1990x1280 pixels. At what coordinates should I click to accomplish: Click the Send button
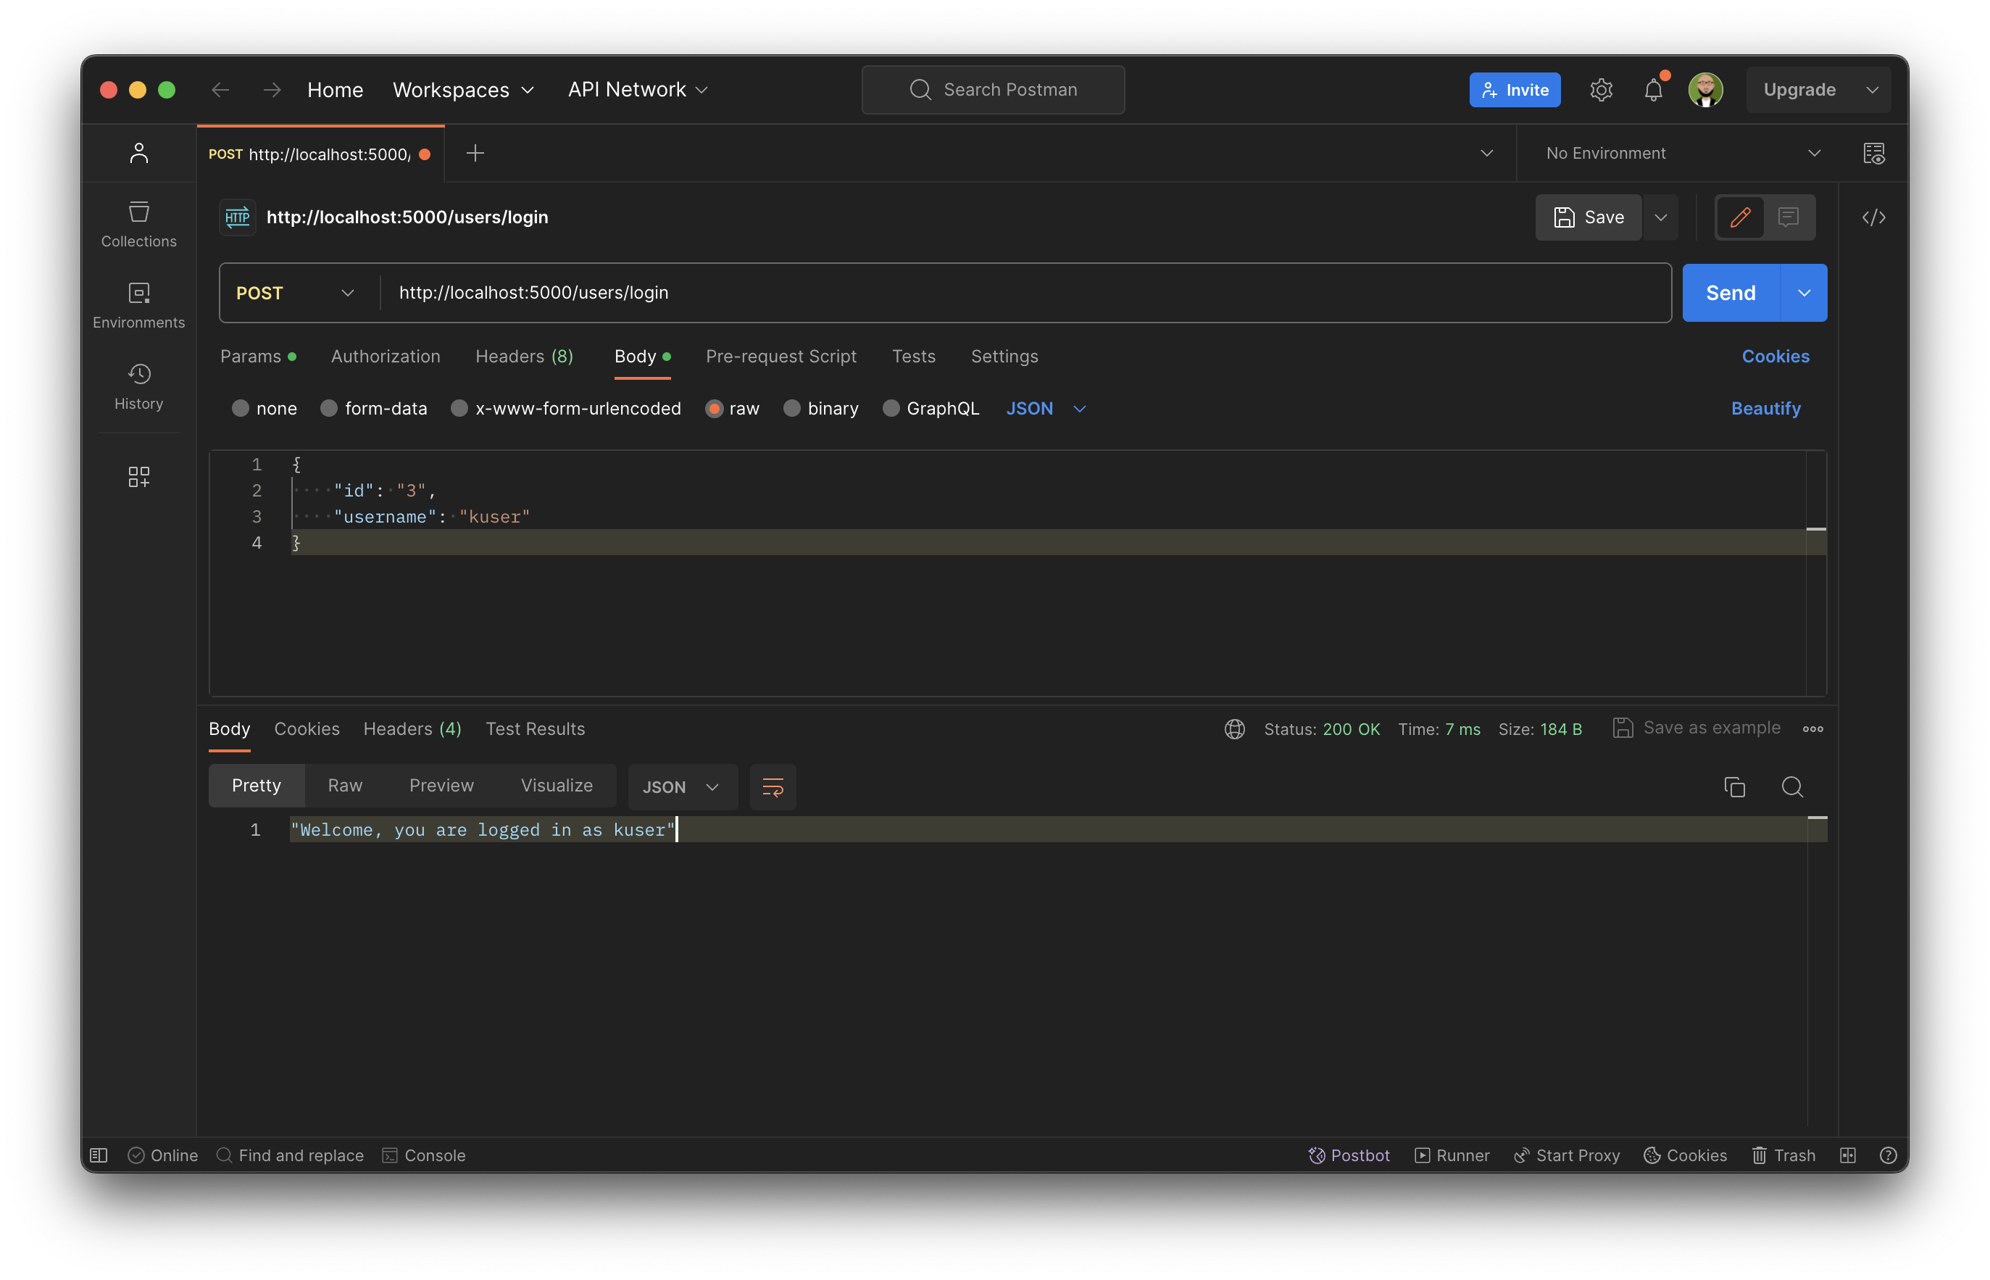1729,293
